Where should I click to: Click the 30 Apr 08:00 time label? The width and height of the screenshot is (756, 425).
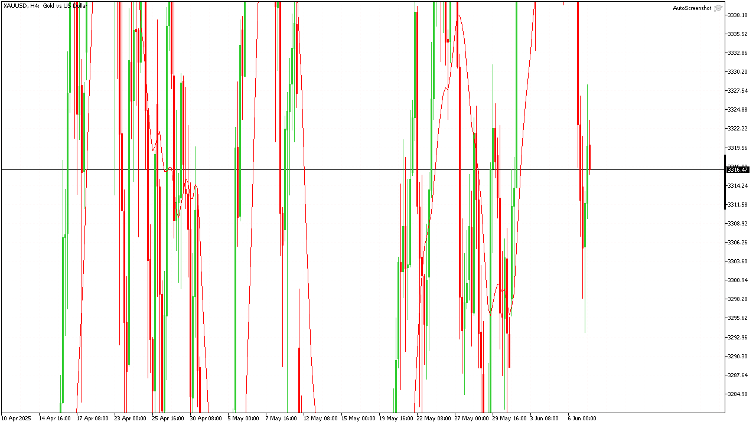coord(206,418)
